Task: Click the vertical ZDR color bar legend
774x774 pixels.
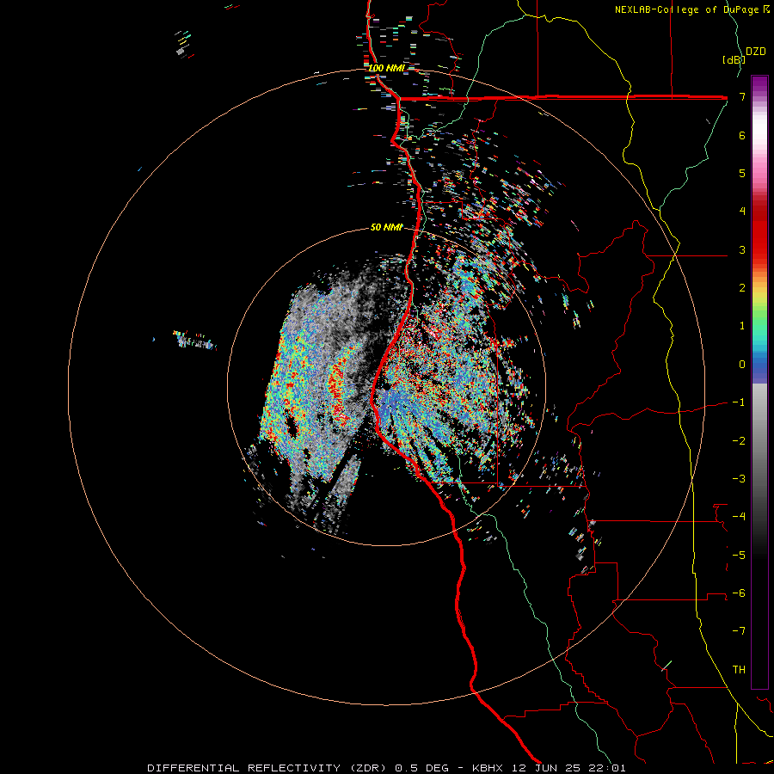Action: [759, 382]
